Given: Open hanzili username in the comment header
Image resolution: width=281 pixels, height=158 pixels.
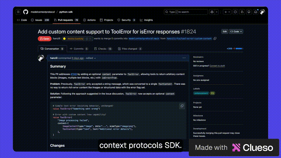Looking at the screenshot, I should point(54,58).
